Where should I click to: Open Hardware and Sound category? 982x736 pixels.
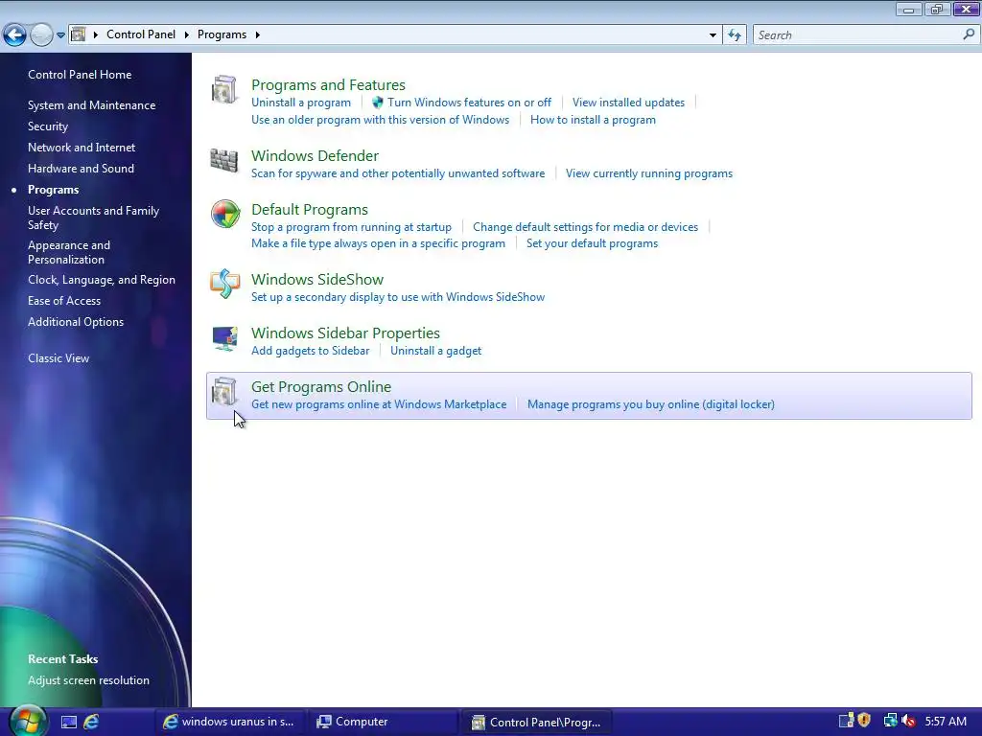(x=81, y=169)
